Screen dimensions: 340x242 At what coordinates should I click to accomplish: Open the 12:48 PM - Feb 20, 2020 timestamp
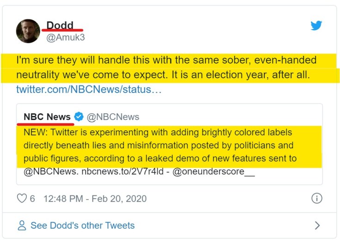coord(95,199)
